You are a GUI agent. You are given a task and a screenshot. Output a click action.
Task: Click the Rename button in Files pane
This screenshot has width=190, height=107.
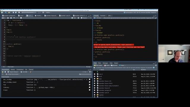114,65
